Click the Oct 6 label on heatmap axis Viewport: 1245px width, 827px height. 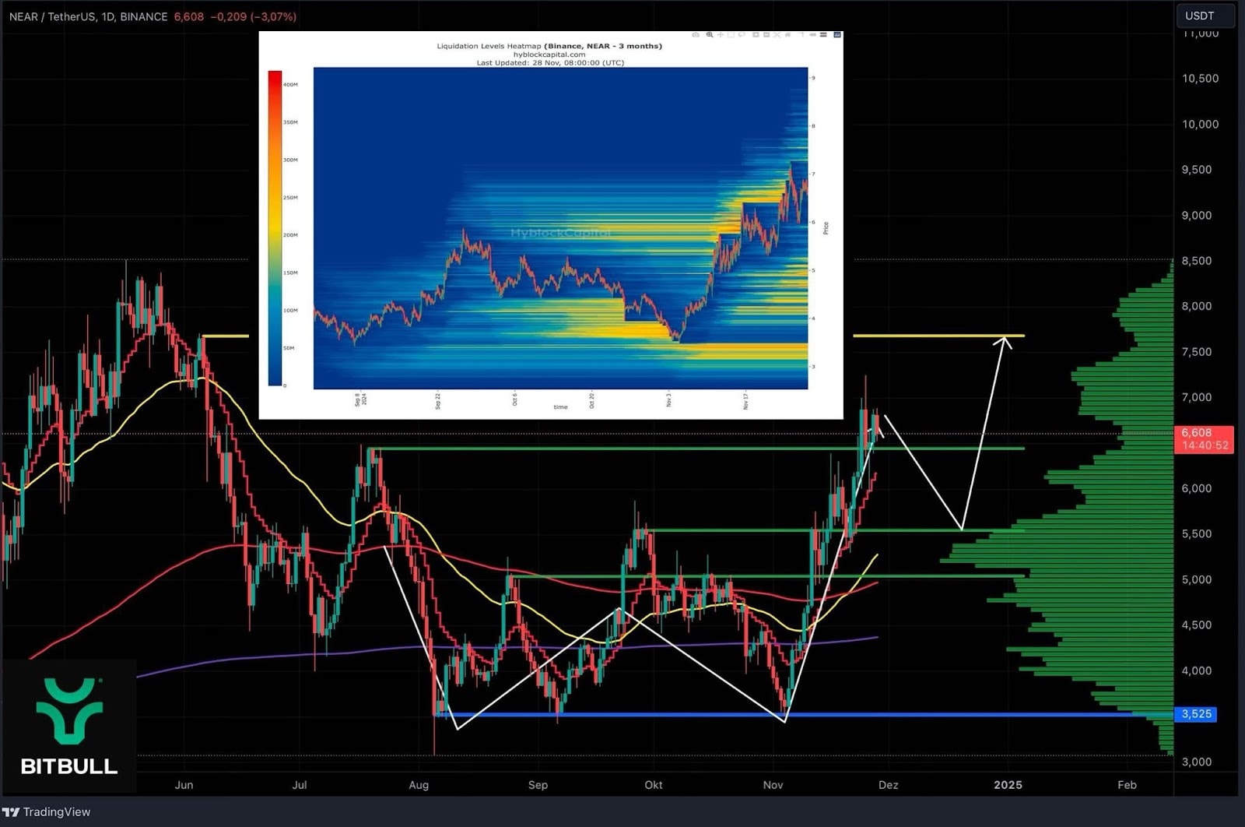click(514, 399)
